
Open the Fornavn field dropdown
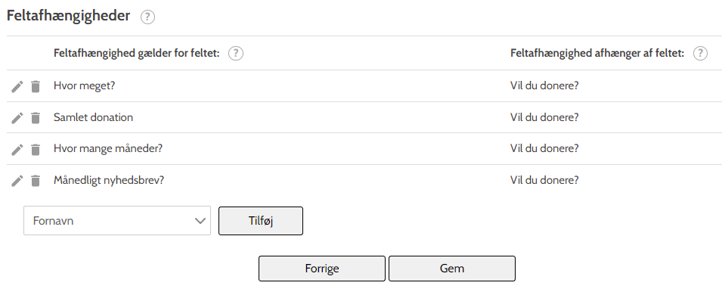(117, 221)
